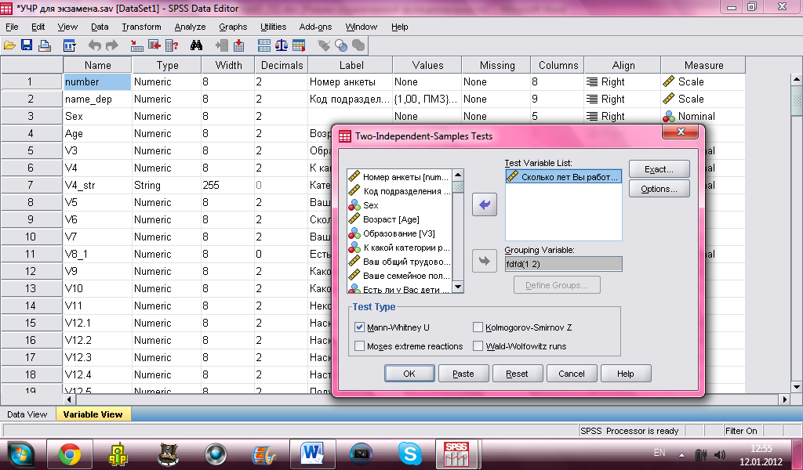Click main window vertical scrollbar down arrow
The height and width of the screenshot is (470, 803).
coord(797,387)
